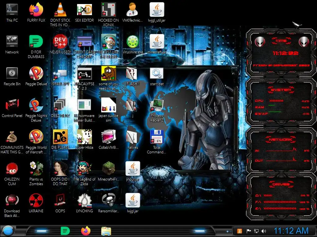Open the Action Center flag icon

(x=249, y=231)
